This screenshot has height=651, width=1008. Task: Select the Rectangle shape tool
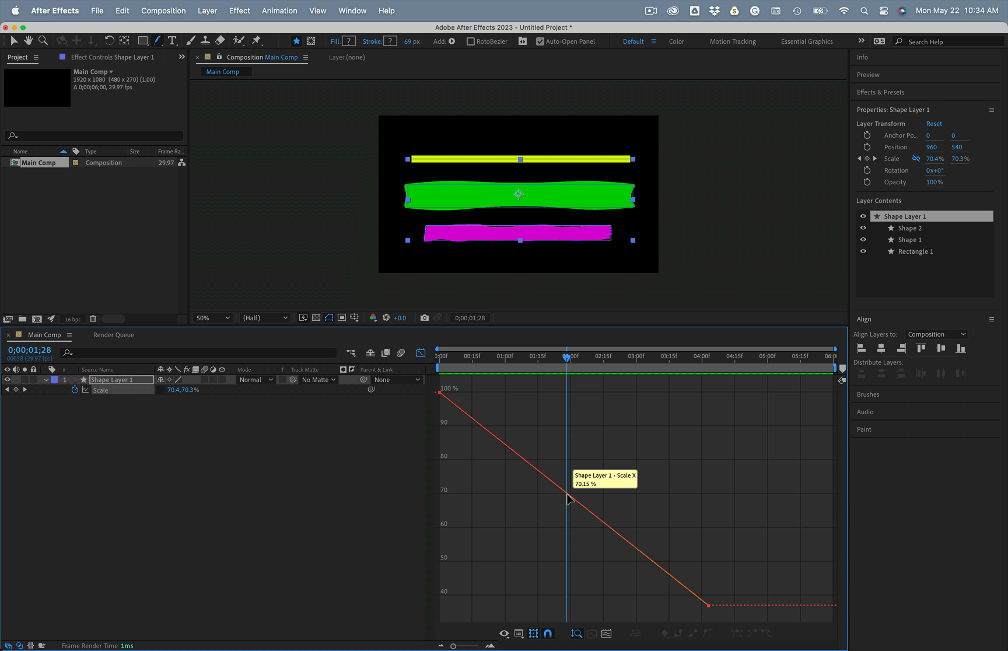pos(142,40)
